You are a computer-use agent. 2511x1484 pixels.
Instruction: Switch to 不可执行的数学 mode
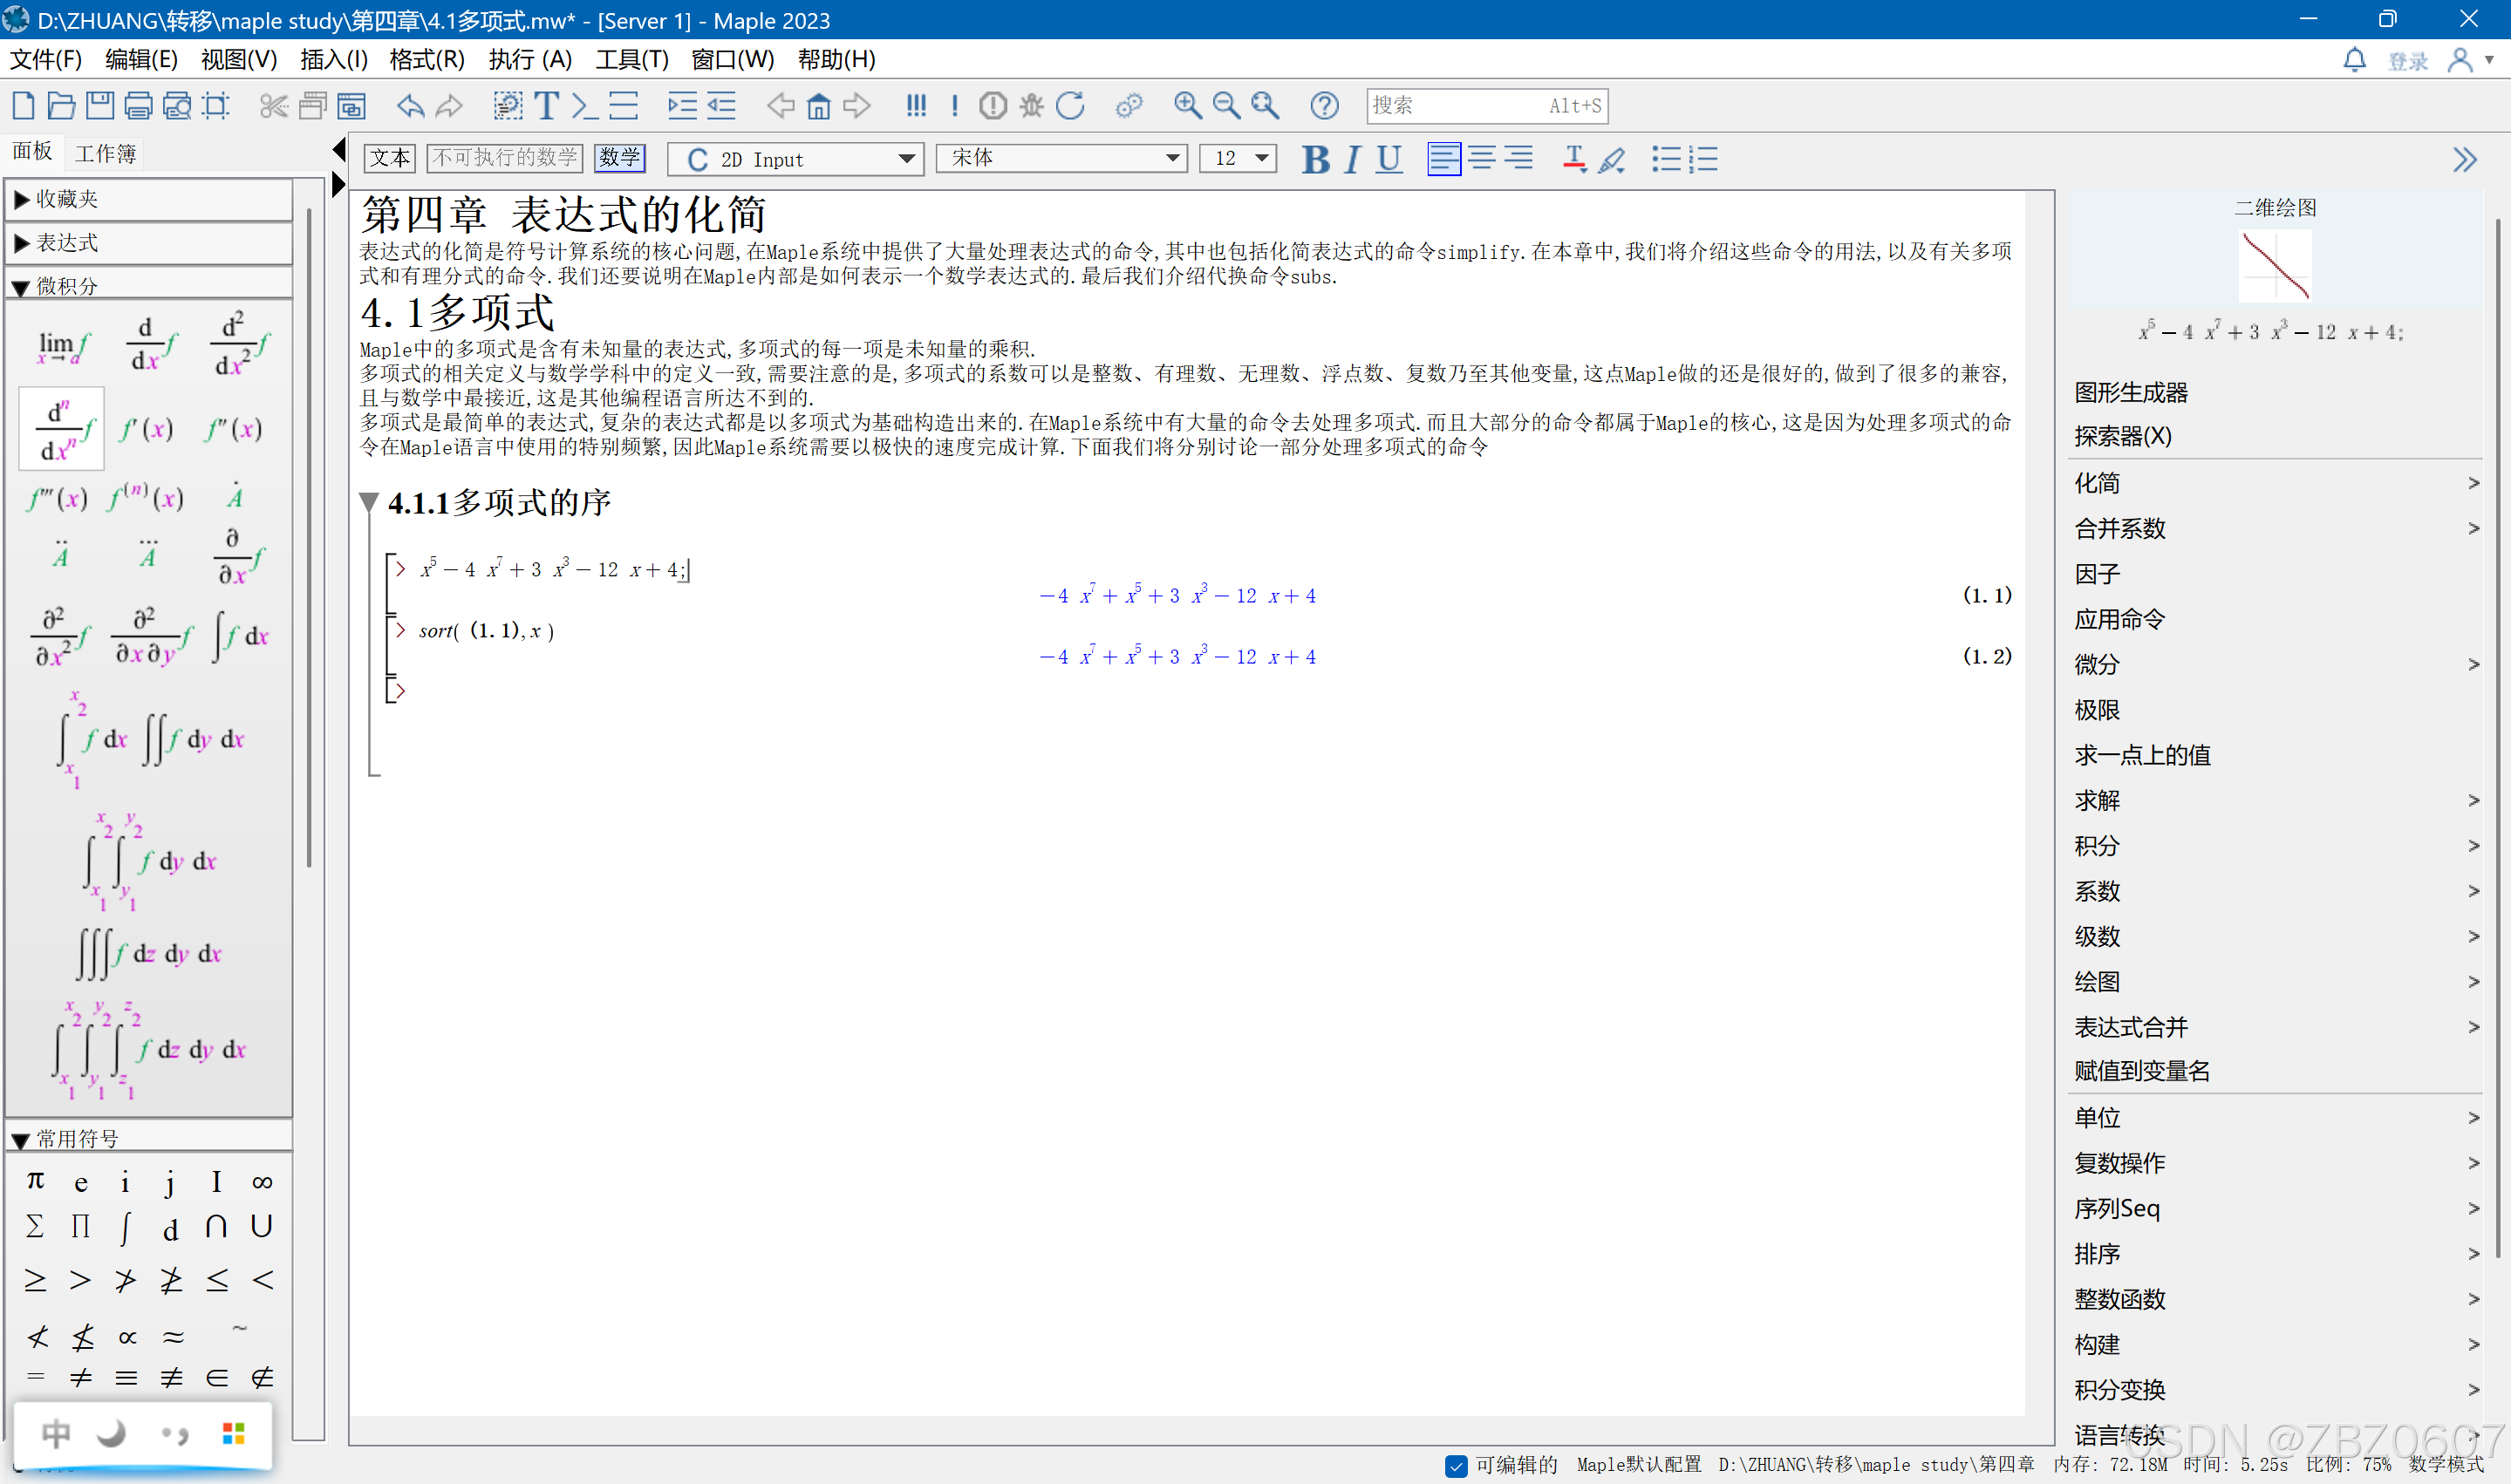pyautogui.click(x=505, y=158)
